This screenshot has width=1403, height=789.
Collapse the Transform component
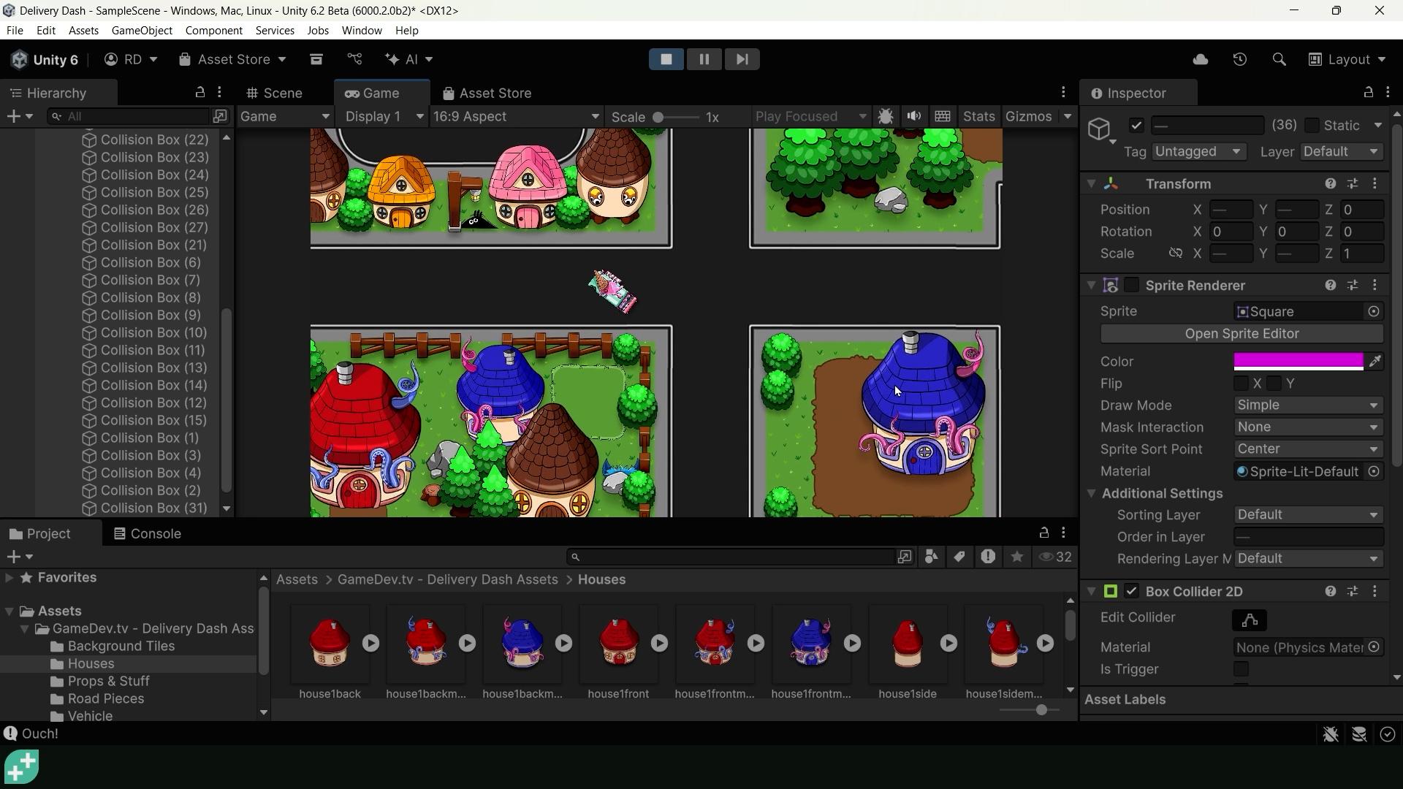coord(1091,183)
